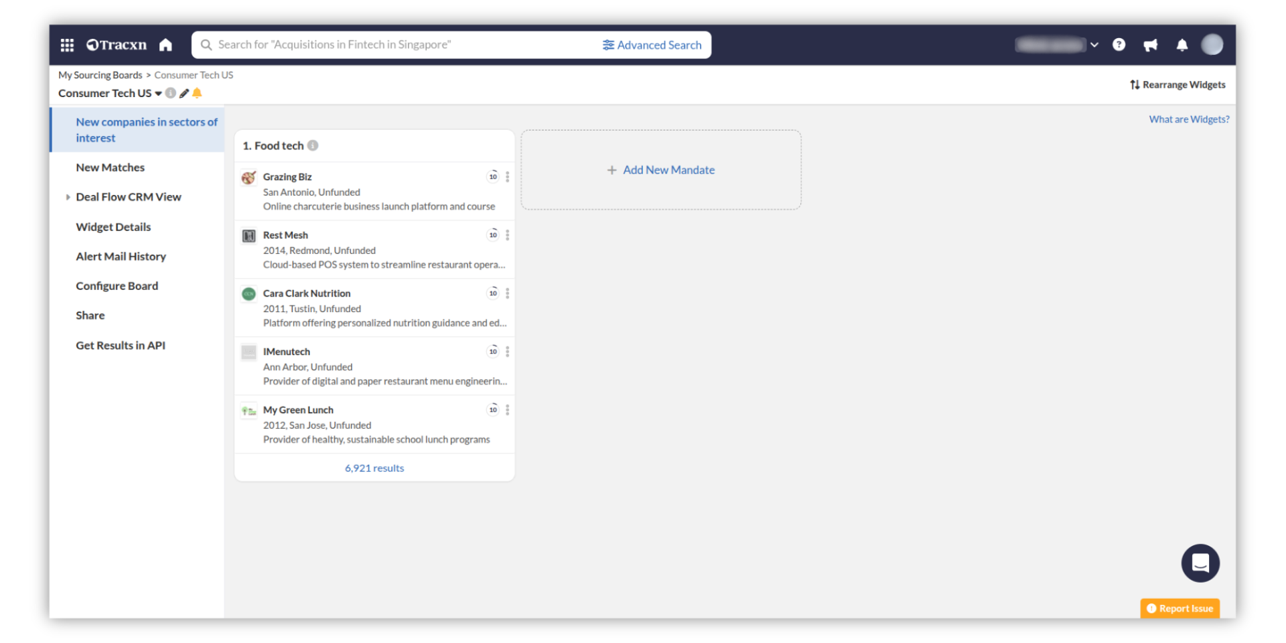Click the orange board alert bell icon

197,93
